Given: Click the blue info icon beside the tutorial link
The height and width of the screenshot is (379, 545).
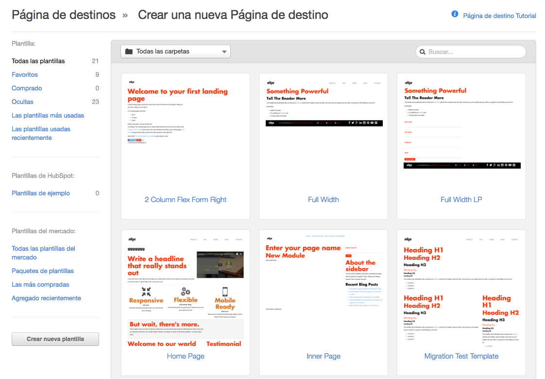Looking at the screenshot, I should click(455, 15).
